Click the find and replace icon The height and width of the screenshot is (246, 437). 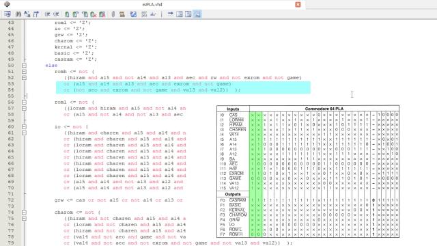click(27, 14)
